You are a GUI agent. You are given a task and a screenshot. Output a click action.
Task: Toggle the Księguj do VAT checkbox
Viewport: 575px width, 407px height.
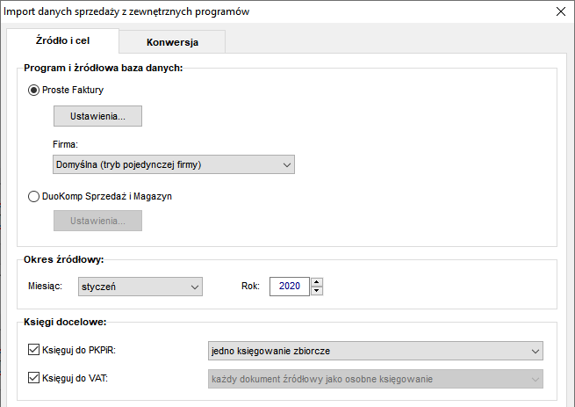click(33, 377)
